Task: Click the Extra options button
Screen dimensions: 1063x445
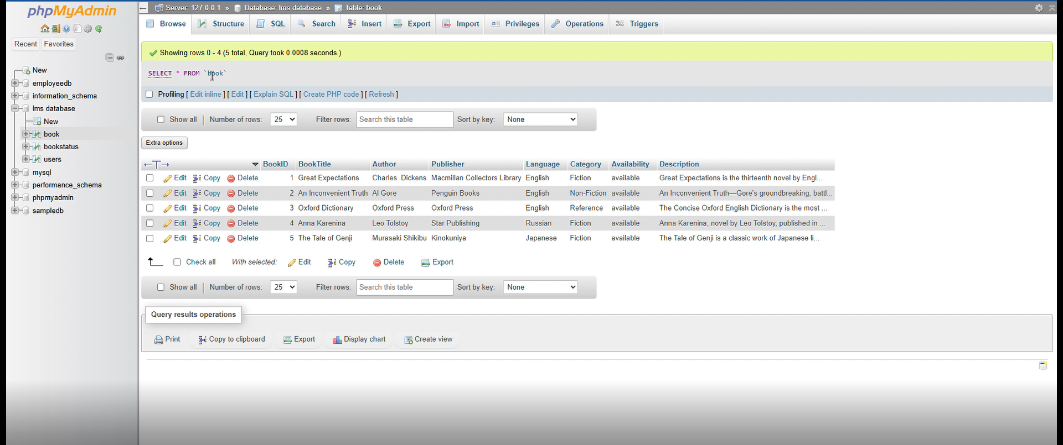Action: point(164,143)
